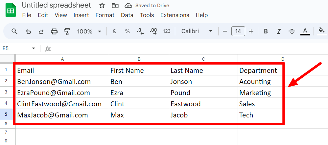This screenshot has width=328, height=145.
Task: Select the Acounting department cell
Action: (x=283, y=81)
